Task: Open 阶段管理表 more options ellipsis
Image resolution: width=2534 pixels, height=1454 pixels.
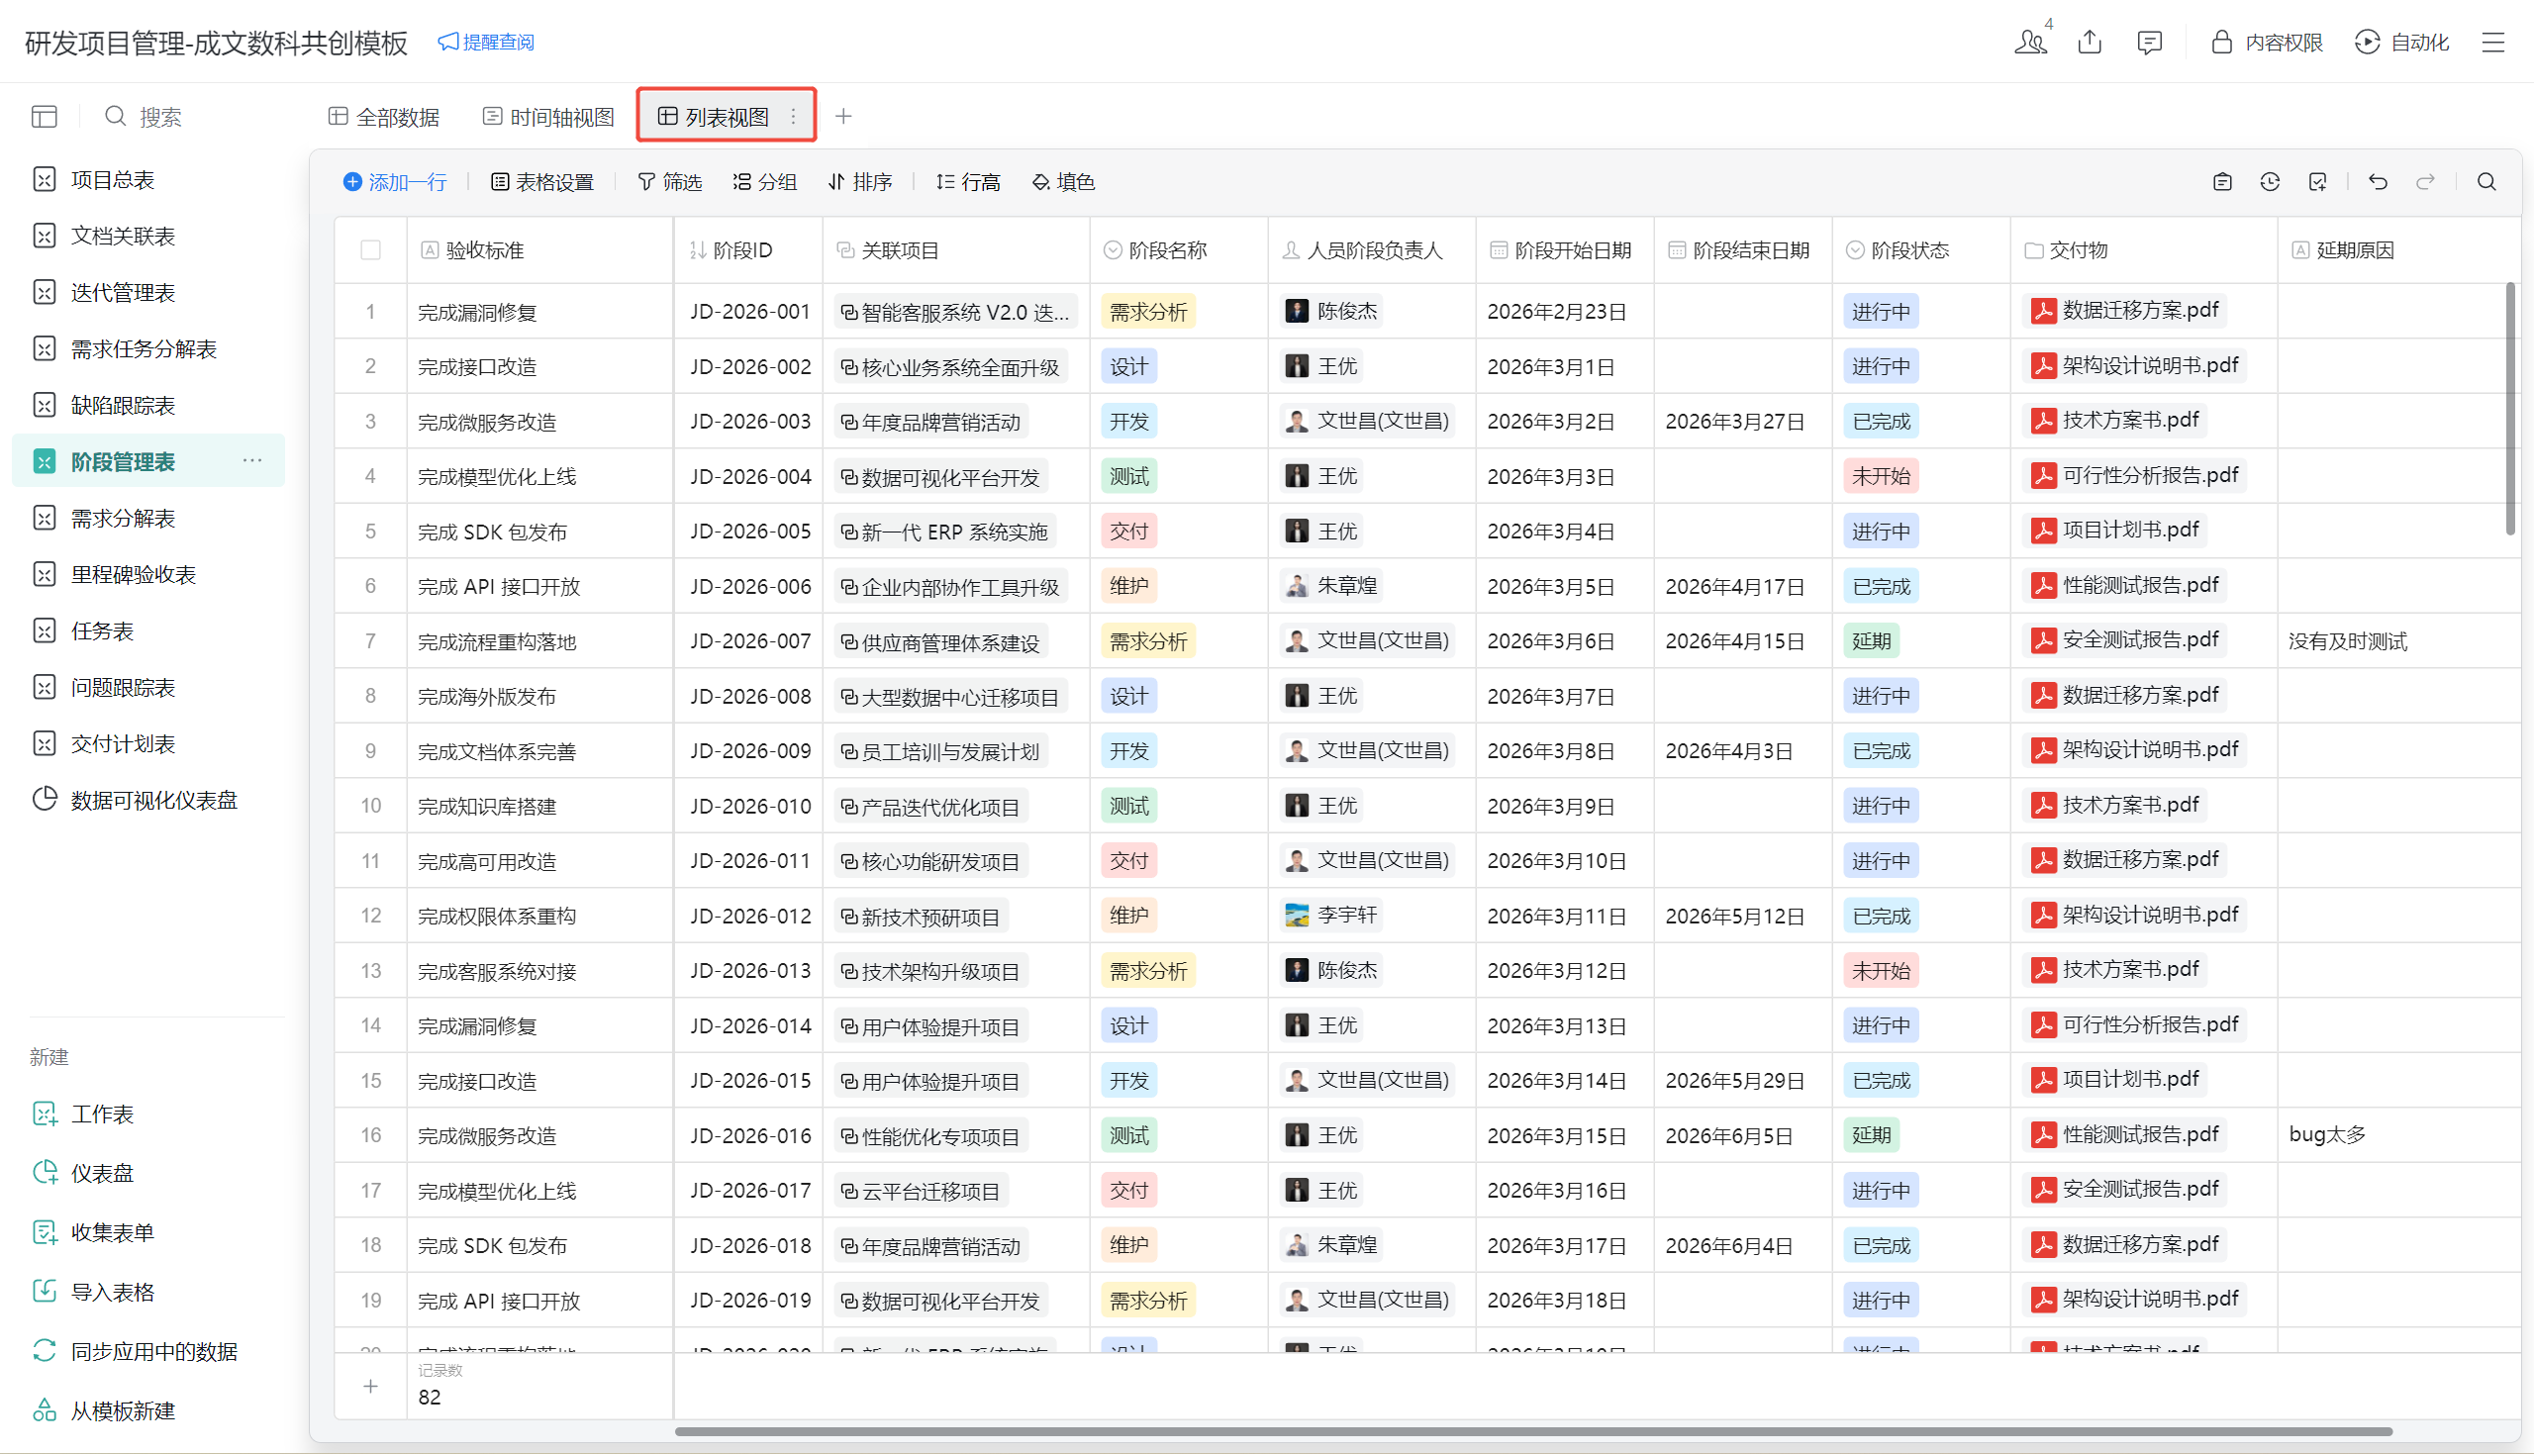Action: 251,460
